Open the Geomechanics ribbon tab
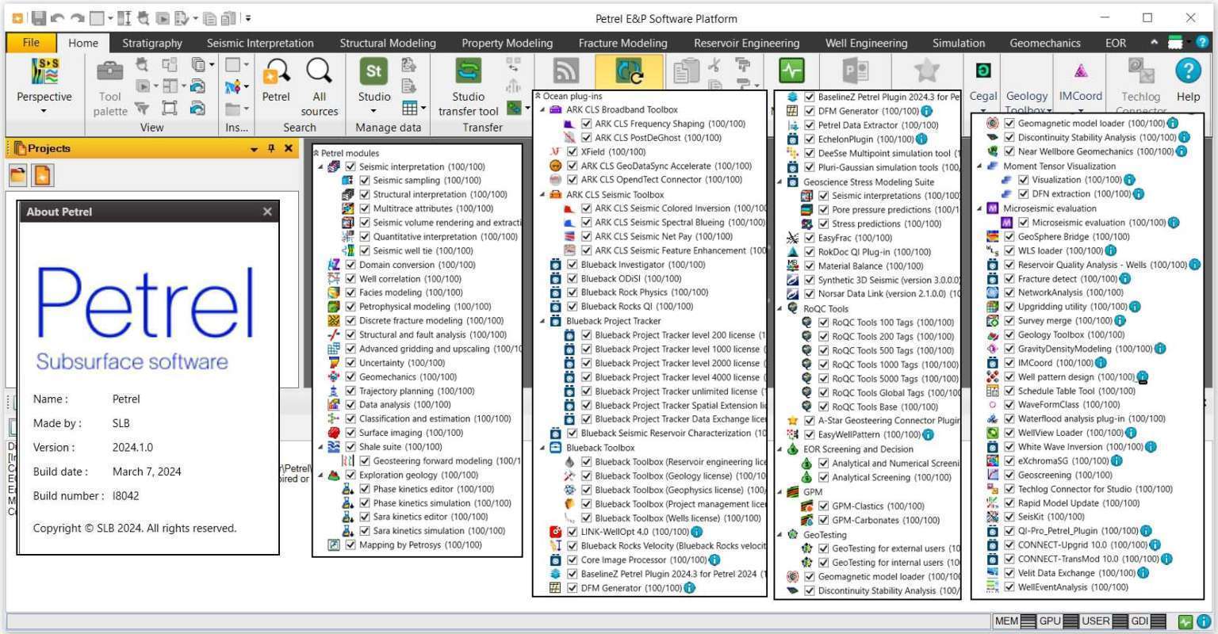Image resolution: width=1218 pixels, height=634 pixels. (1045, 43)
